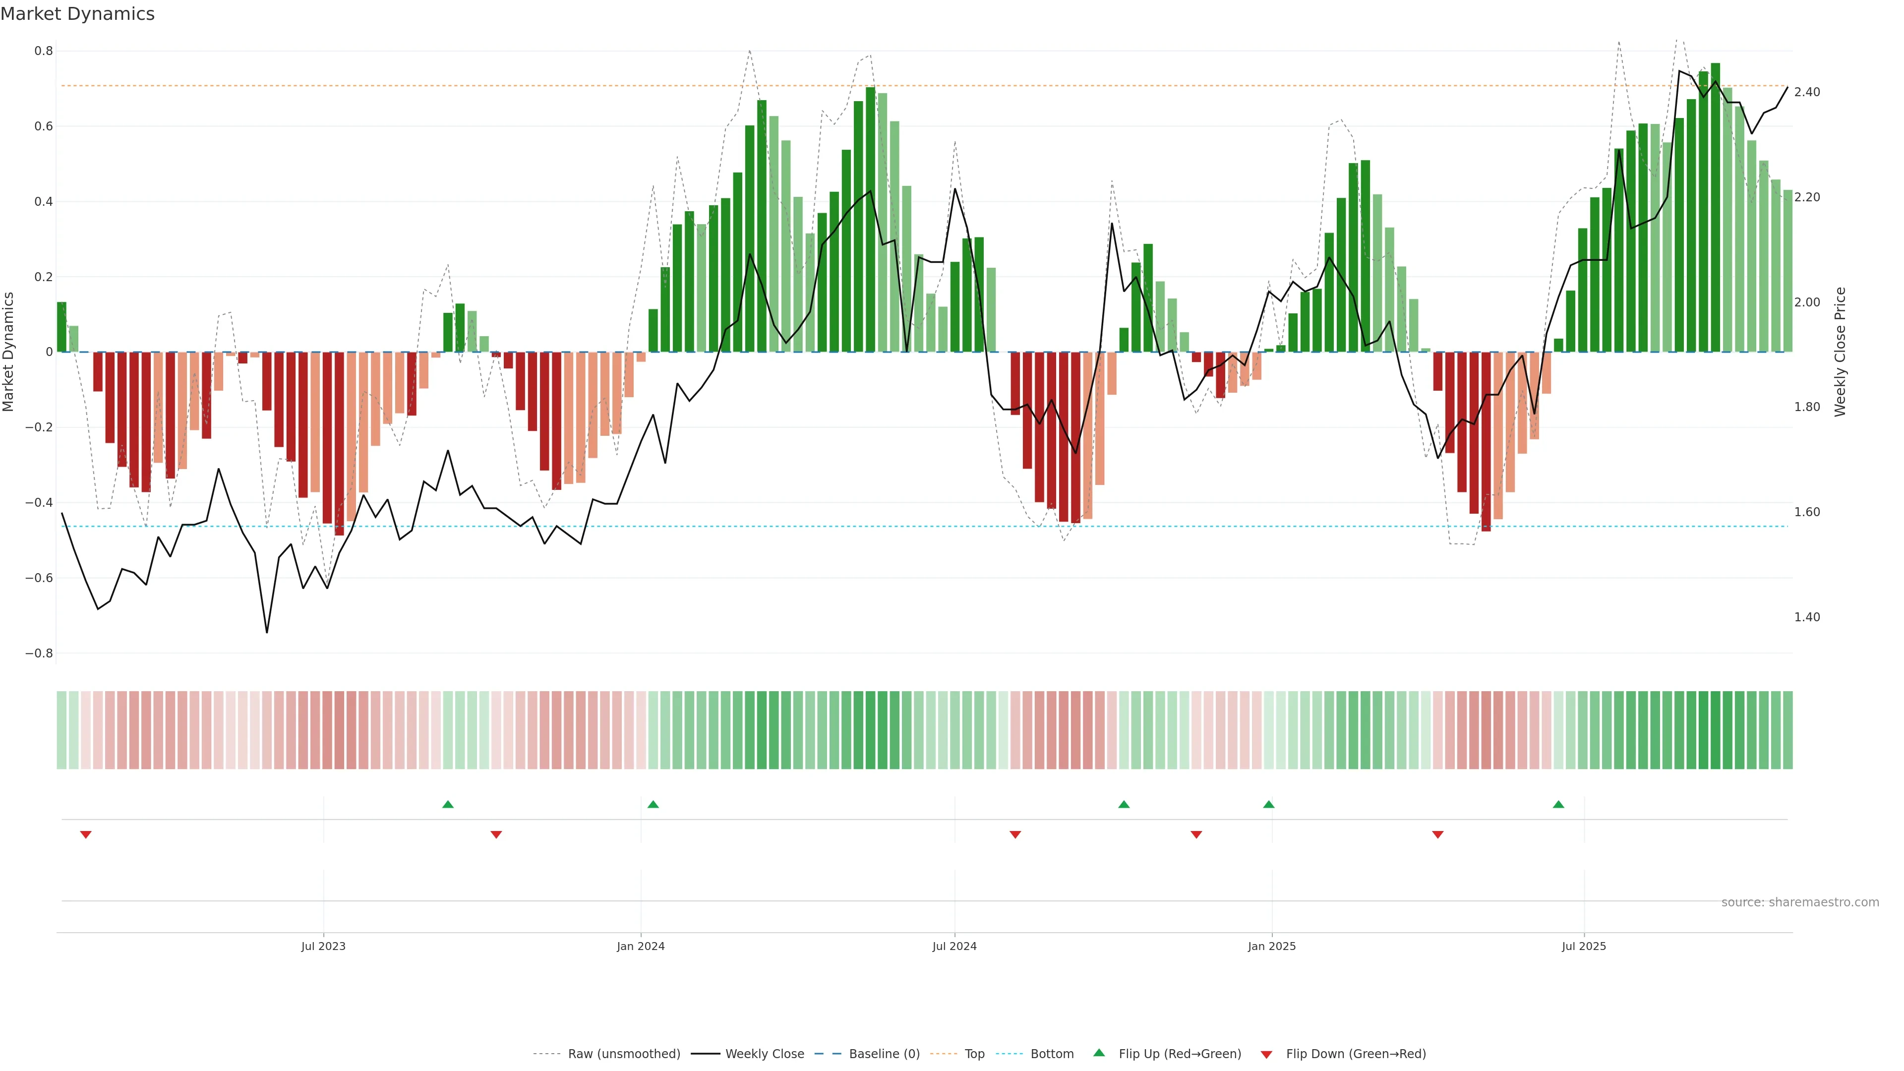Click the red flip-down triangle near Apr 2025
Viewport: 1904px width, 1071px height.
1437,834
